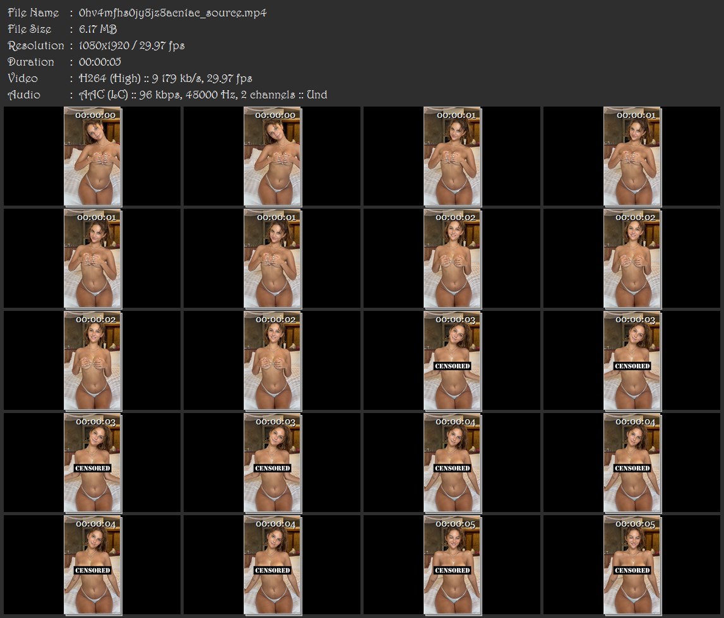Select the 'AAC (LC) :: 96 kbps' audio line
Viewport: 724px width, 618px height.
(x=203, y=95)
